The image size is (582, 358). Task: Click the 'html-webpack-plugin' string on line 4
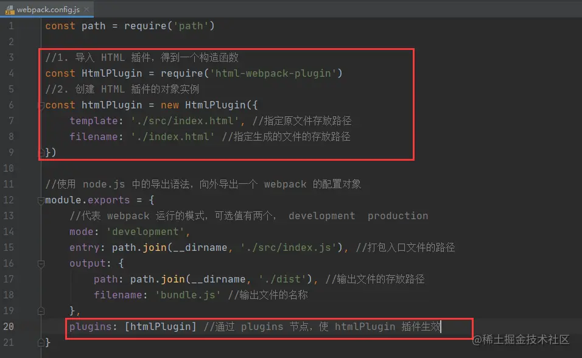273,74
